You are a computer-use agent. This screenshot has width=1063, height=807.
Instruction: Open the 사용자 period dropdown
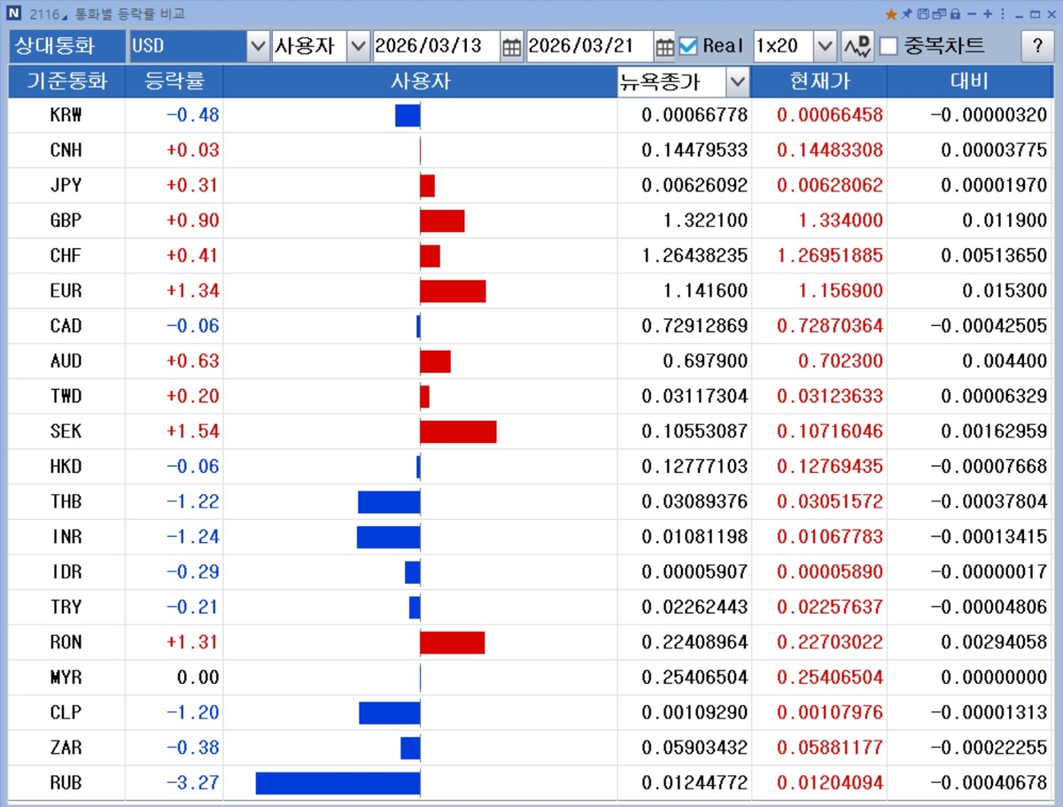tap(358, 46)
